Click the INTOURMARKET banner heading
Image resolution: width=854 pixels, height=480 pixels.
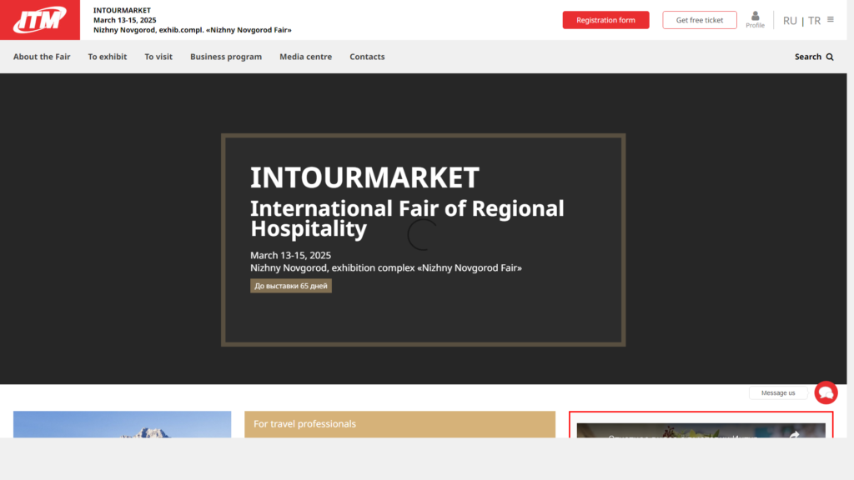point(364,177)
